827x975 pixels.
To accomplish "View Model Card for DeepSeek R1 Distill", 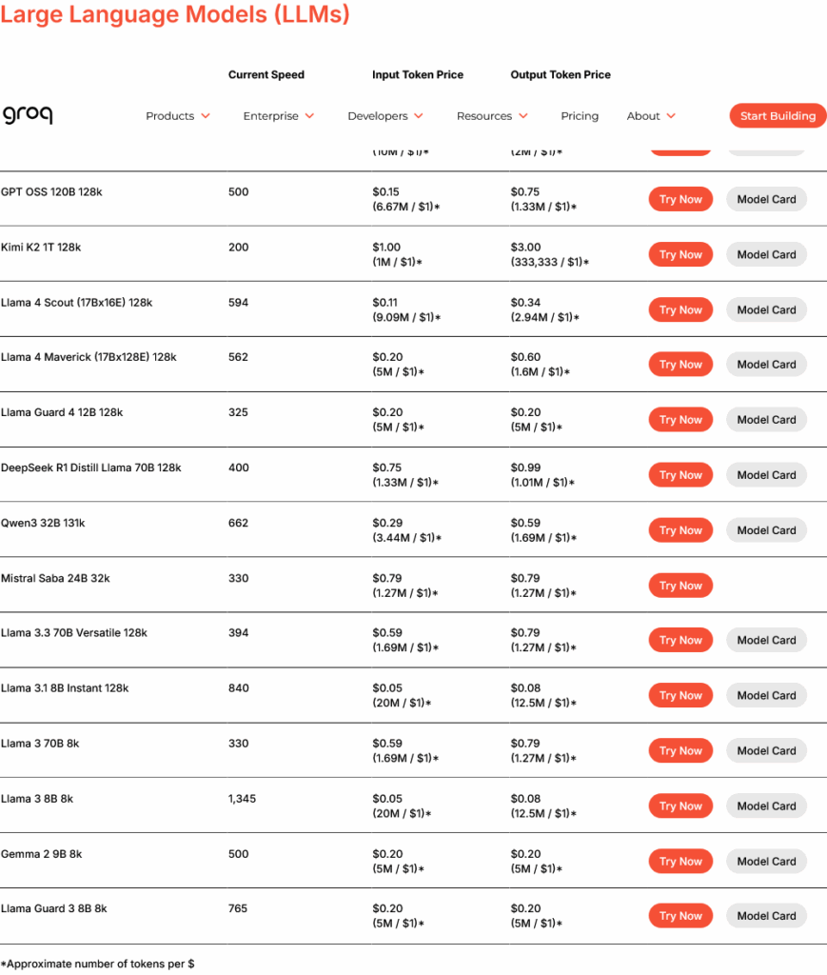I will point(766,476).
